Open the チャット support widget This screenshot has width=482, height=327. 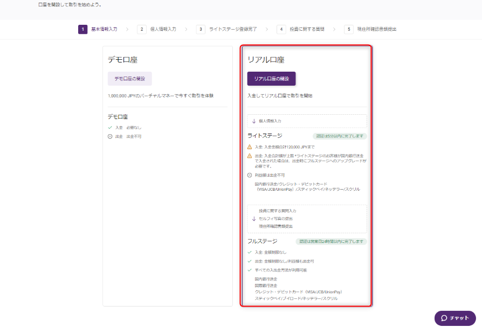(455, 318)
